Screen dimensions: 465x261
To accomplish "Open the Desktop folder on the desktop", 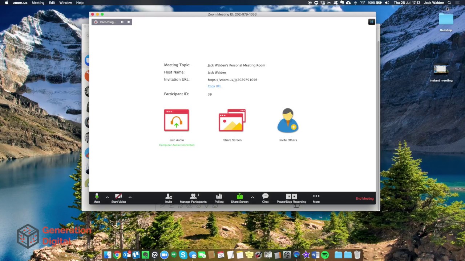I will 446,22.
